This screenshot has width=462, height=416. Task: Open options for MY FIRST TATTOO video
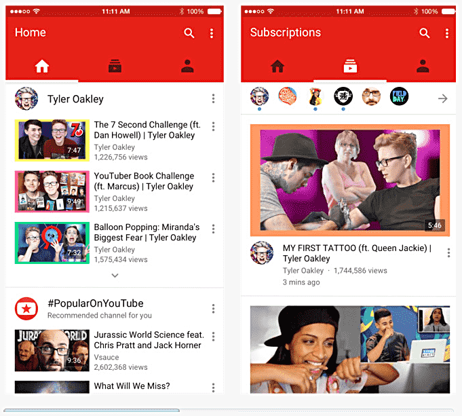(448, 252)
